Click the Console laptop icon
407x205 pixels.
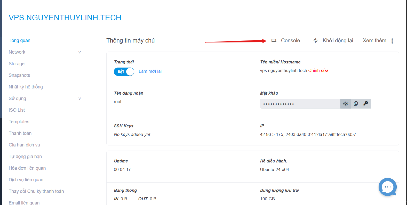(274, 40)
